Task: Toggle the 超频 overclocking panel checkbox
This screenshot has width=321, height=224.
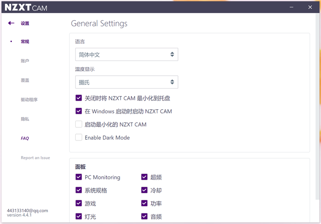Action: pos(144,177)
